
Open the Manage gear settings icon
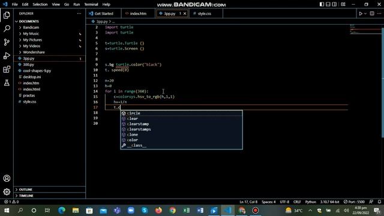[x=7, y=192]
